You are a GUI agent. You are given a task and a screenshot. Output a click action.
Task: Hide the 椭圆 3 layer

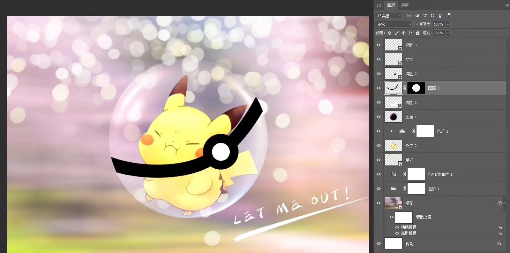coord(379,45)
